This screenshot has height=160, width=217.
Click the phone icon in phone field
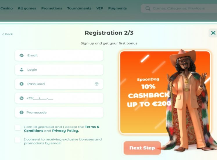(x=21, y=98)
